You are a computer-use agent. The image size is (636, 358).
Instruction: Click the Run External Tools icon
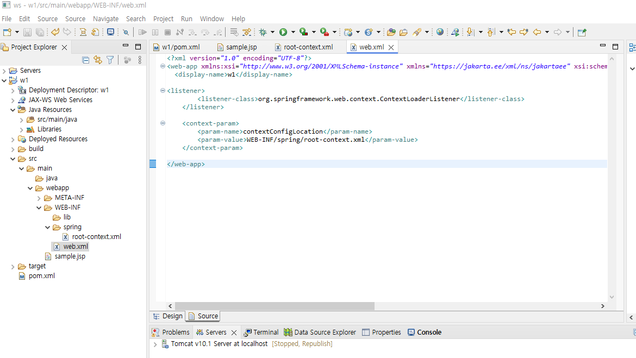324,33
